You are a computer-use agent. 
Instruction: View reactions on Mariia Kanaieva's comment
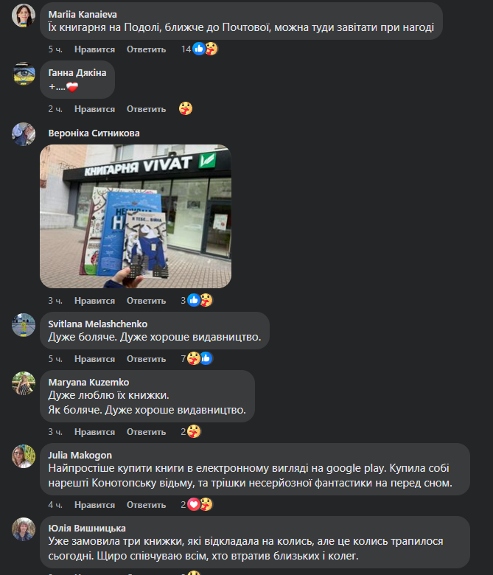[x=200, y=49]
